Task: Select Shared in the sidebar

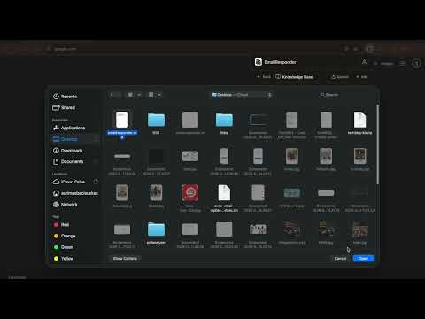Action: pos(64,107)
